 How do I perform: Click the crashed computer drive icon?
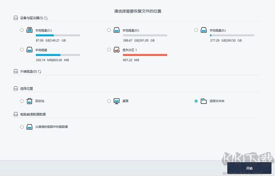(29, 127)
